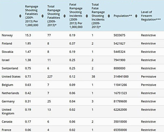Click the sort arrows left of the Rampage Shooting Fatalities Per 1,000,000 header
The width and height of the screenshot is (164, 132).
coord(20,16)
